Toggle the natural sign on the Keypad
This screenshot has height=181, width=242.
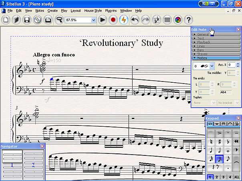(211, 142)
